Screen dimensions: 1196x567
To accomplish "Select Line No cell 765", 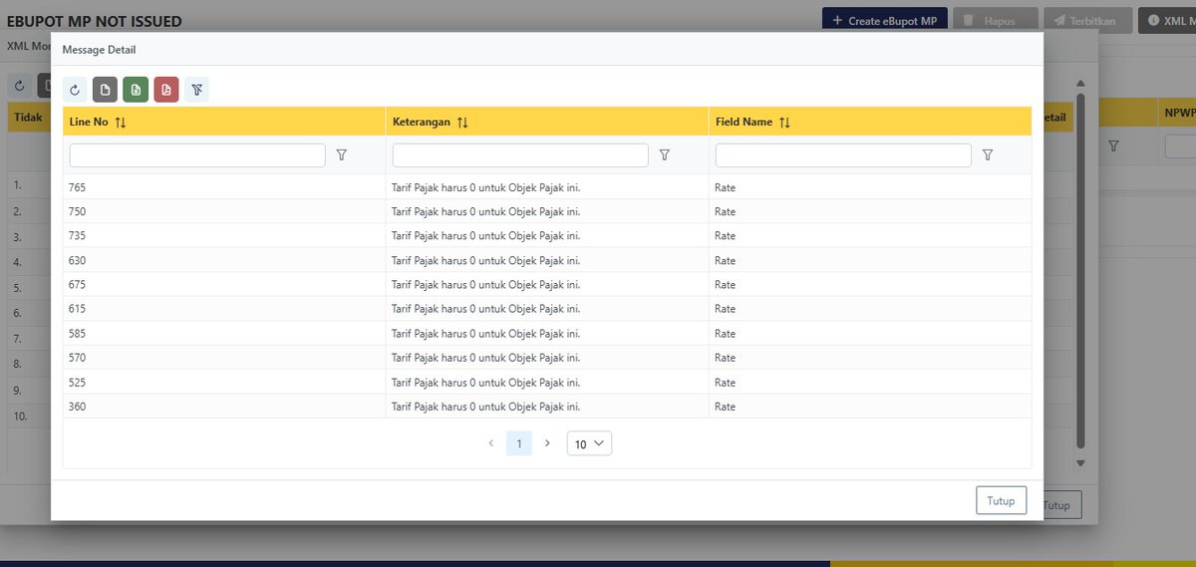I will (224, 186).
